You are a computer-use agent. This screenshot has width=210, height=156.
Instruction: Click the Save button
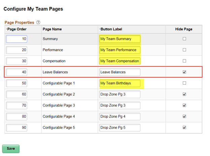click(11, 149)
